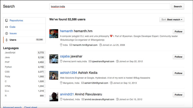Click 'Hyderabad, India' location text

click(71, 99)
